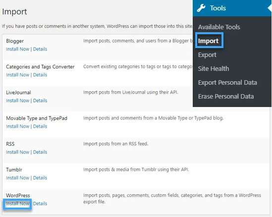The width and height of the screenshot is (272, 217).
Task: Click the WordPress export file description
Action: click(172, 199)
